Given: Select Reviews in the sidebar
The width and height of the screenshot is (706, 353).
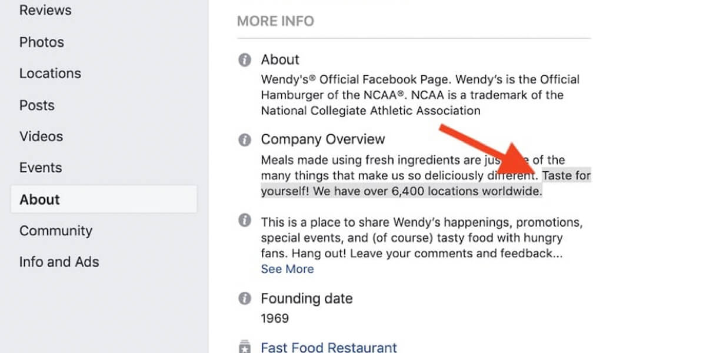Looking at the screenshot, I should tap(45, 9).
